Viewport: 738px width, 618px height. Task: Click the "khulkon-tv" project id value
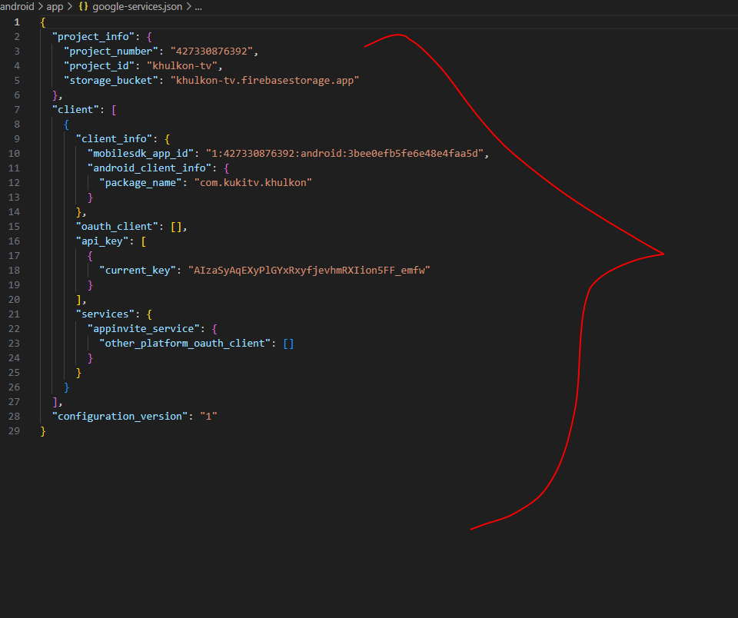click(x=181, y=66)
